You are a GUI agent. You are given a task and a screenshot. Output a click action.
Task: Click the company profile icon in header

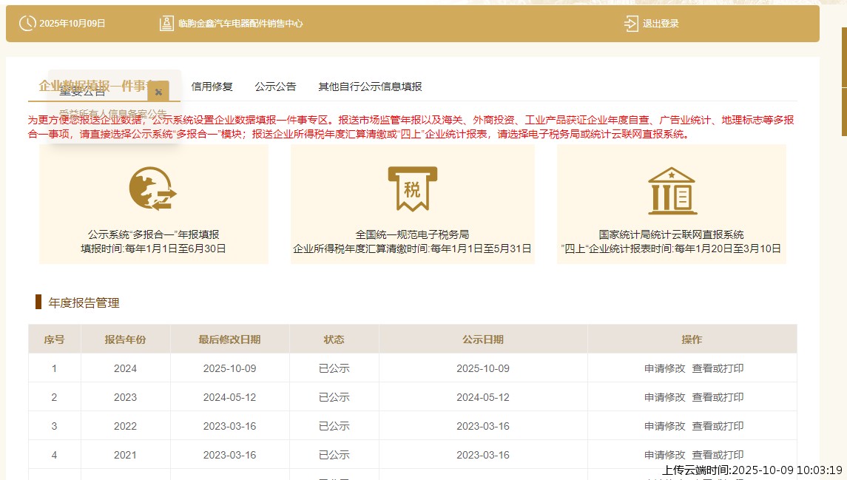click(166, 23)
